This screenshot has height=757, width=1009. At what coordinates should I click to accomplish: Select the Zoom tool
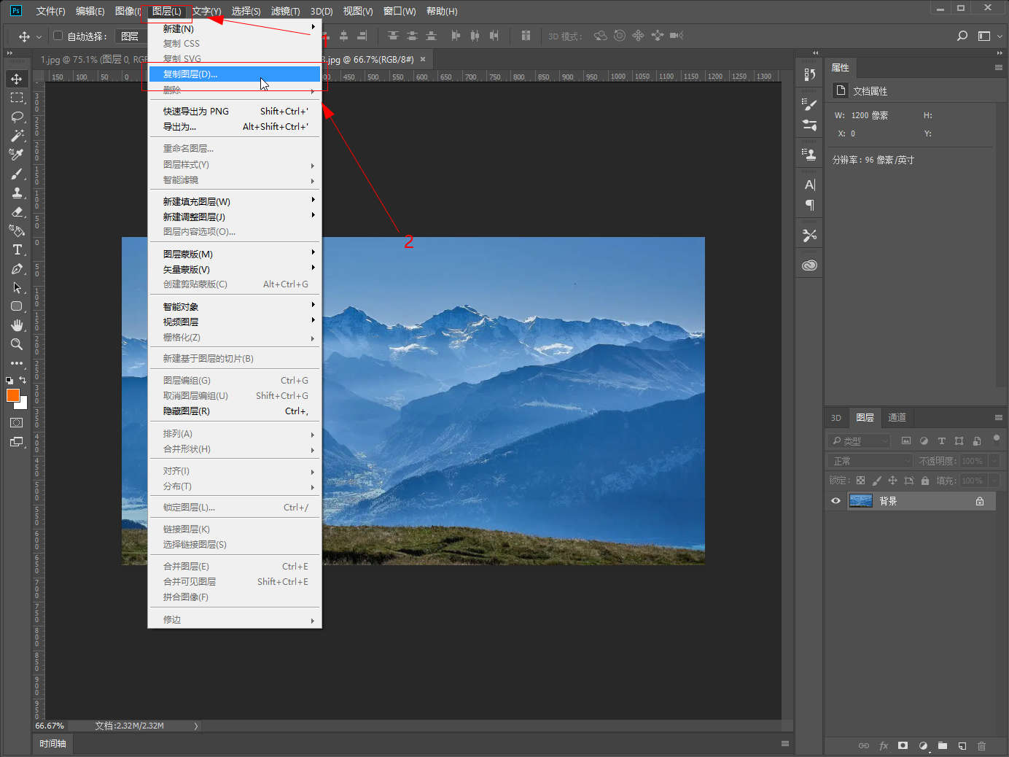click(17, 344)
